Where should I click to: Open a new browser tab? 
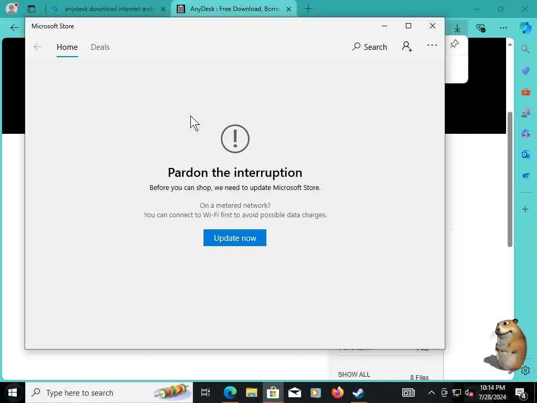tap(308, 9)
